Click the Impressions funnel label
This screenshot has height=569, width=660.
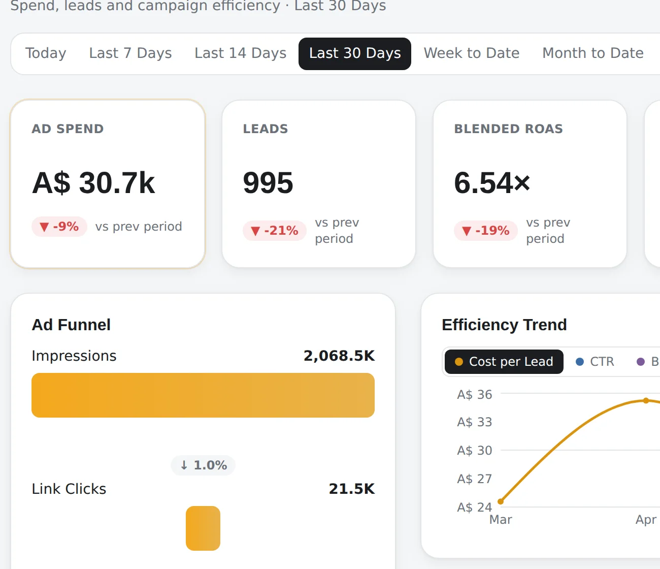(x=74, y=356)
